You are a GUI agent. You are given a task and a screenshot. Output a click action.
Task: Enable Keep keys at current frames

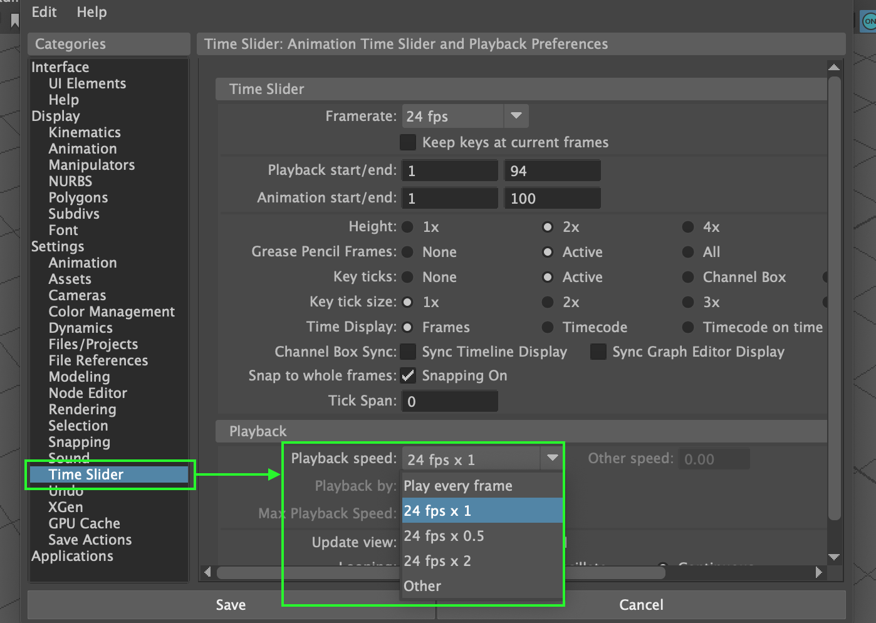[408, 142]
